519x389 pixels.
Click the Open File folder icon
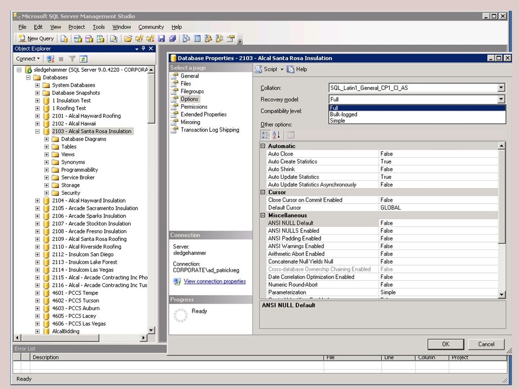[128, 39]
